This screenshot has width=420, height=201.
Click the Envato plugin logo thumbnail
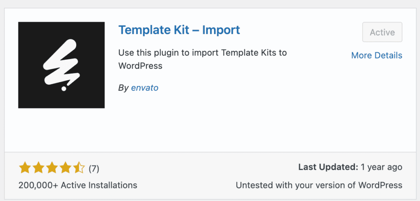(x=62, y=65)
